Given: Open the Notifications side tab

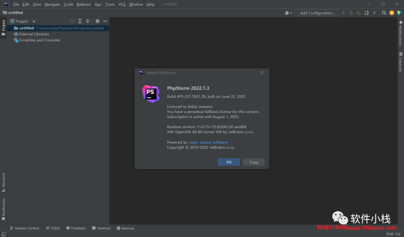Looking at the screenshot, I should [x=401, y=34].
